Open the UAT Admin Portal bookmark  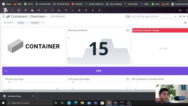point(61,4)
